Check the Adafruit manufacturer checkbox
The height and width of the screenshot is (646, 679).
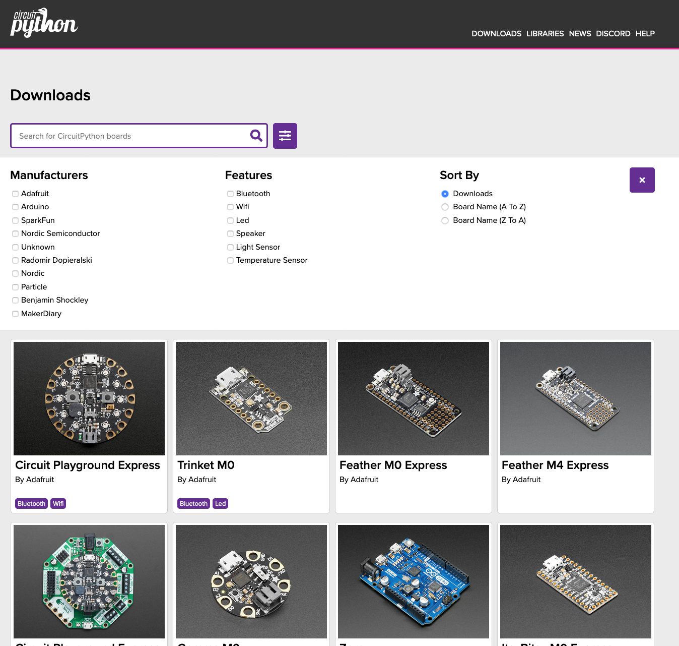16,194
